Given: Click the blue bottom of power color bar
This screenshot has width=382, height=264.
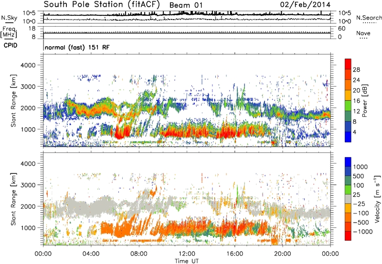Looking at the screenshot, I should [348, 137].
